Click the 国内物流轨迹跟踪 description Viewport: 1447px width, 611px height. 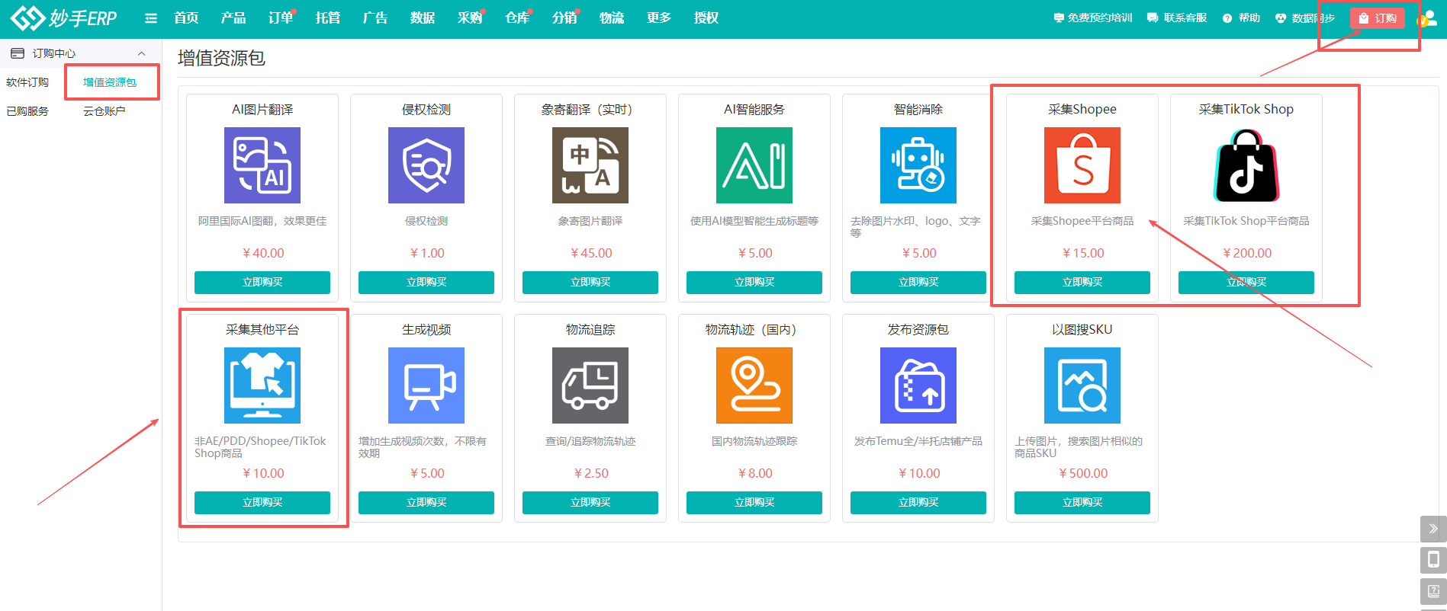(x=754, y=441)
